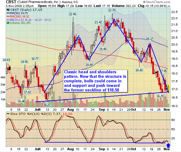
Task: Click the 21.42 price label
Action: pos(98,22)
